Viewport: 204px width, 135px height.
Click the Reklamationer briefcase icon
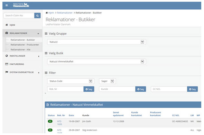click(7, 33)
